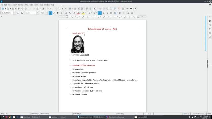212x119 pixels.
Task: Click the Undo arrow
Action: click(48, 9)
